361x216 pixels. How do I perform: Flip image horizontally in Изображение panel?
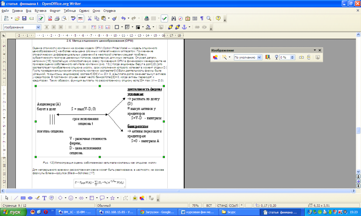(x=301, y=57)
